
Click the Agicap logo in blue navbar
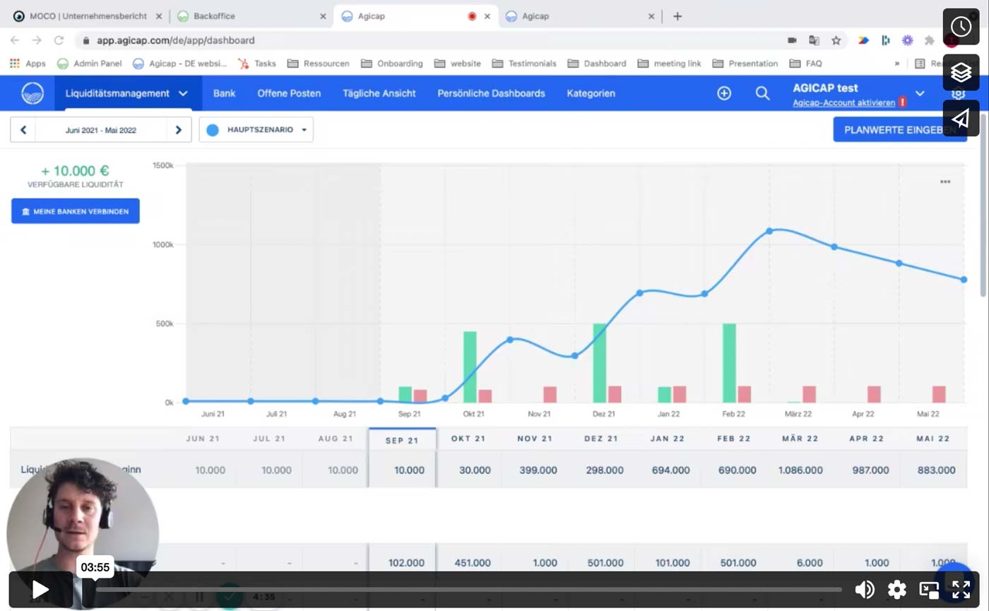click(x=32, y=93)
